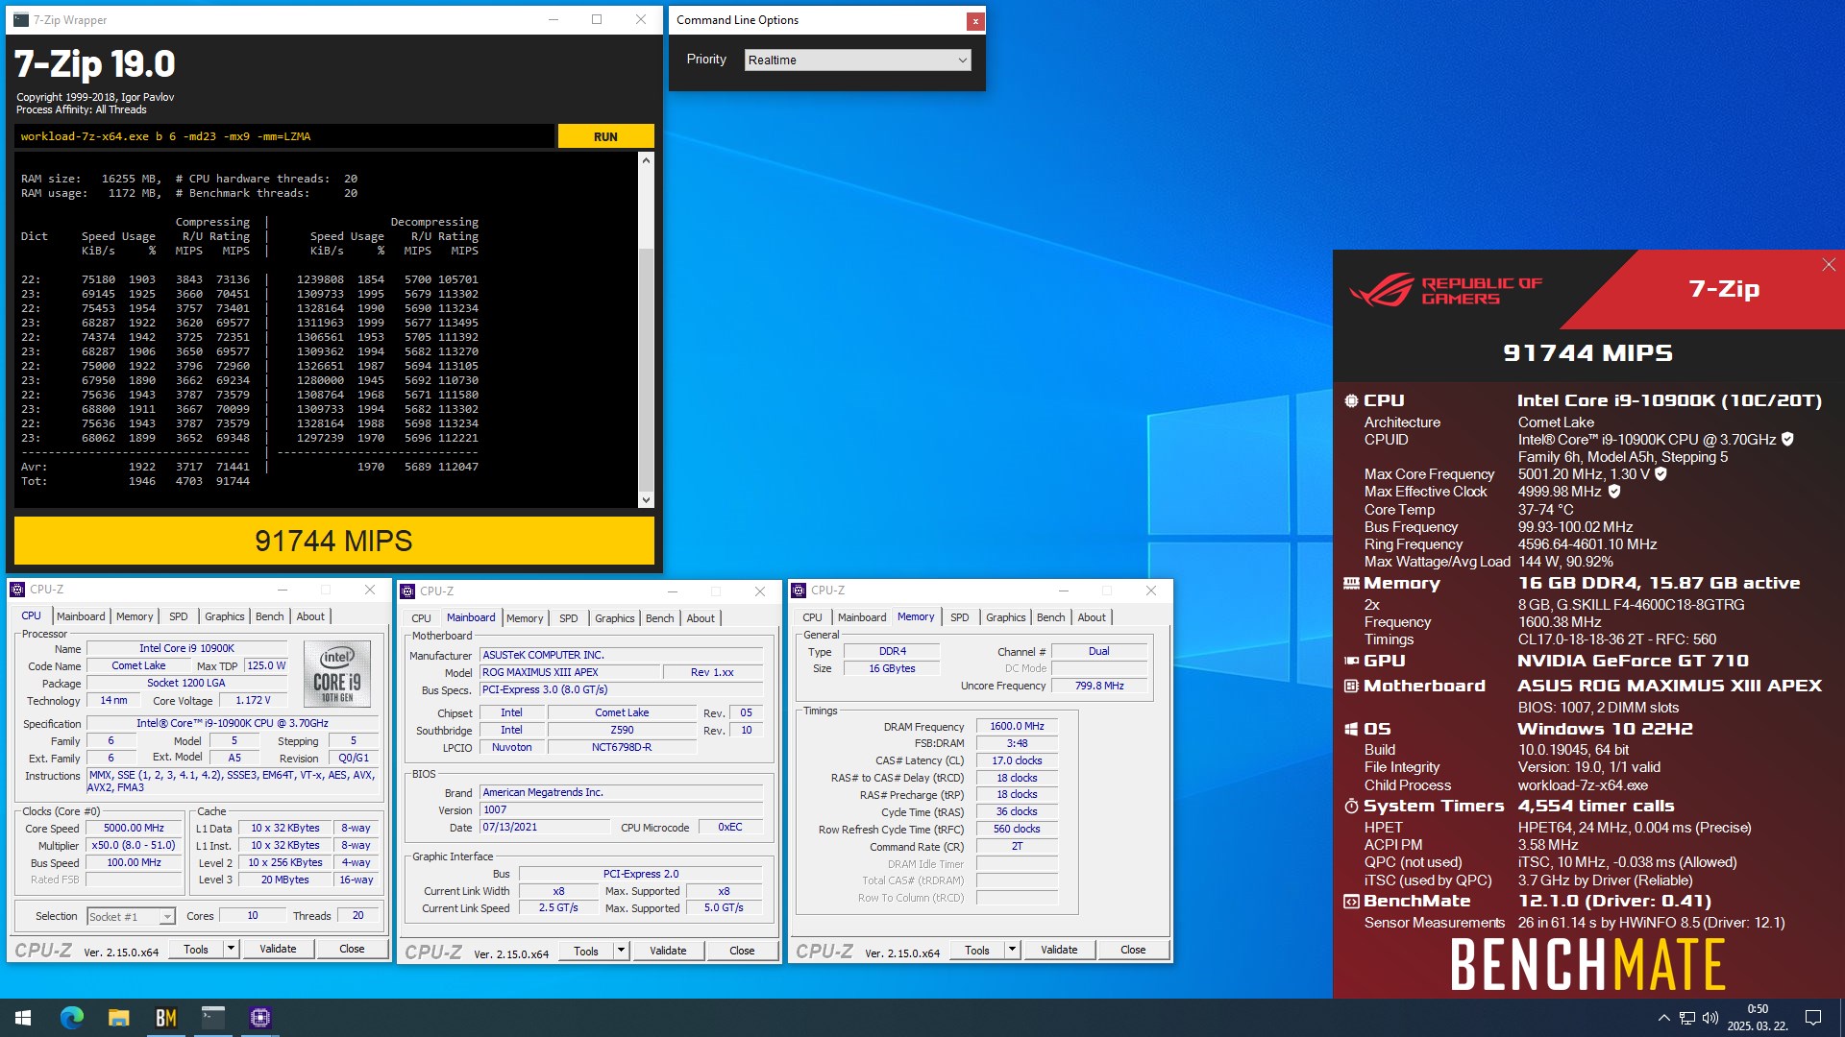Expand Tools dropdown arrow in Memory CPU-Z

(x=1012, y=950)
